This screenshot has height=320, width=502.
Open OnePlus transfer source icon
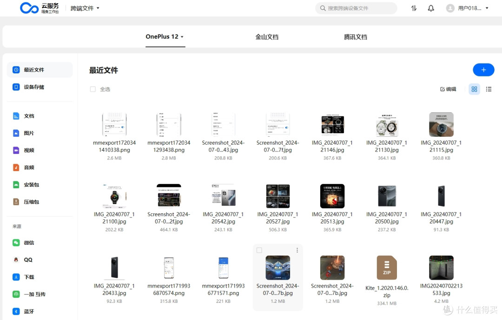point(16,294)
